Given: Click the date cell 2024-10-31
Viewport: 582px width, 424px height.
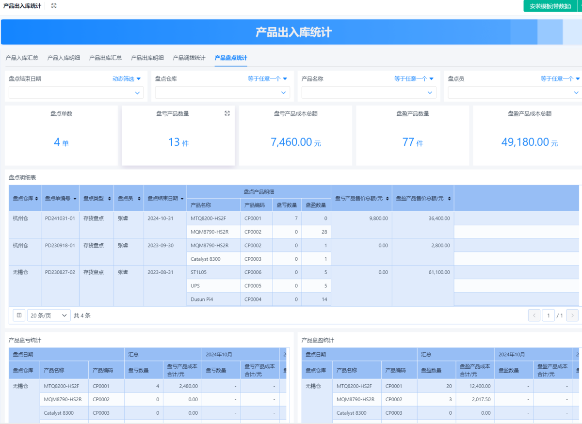Looking at the screenshot, I should pyautogui.click(x=161, y=219).
